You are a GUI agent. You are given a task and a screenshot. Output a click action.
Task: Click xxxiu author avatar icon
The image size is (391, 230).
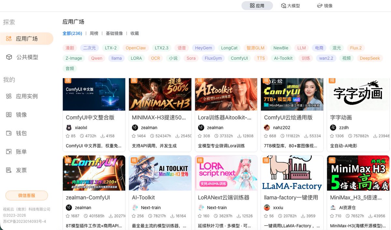pos(267,208)
